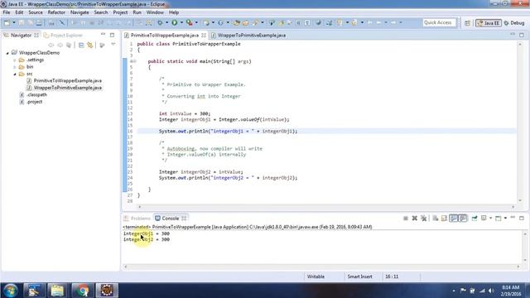Expand the bin folder
The height and width of the screenshot is (298, 530).
pyautogui.click(x=15, y=67)
